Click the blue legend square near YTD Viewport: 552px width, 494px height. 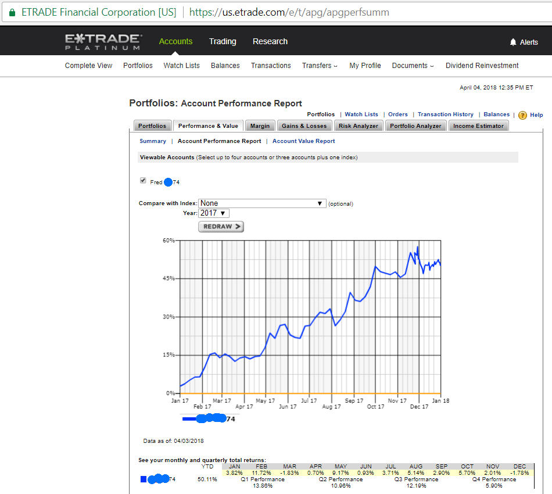(x=144, y=479)
